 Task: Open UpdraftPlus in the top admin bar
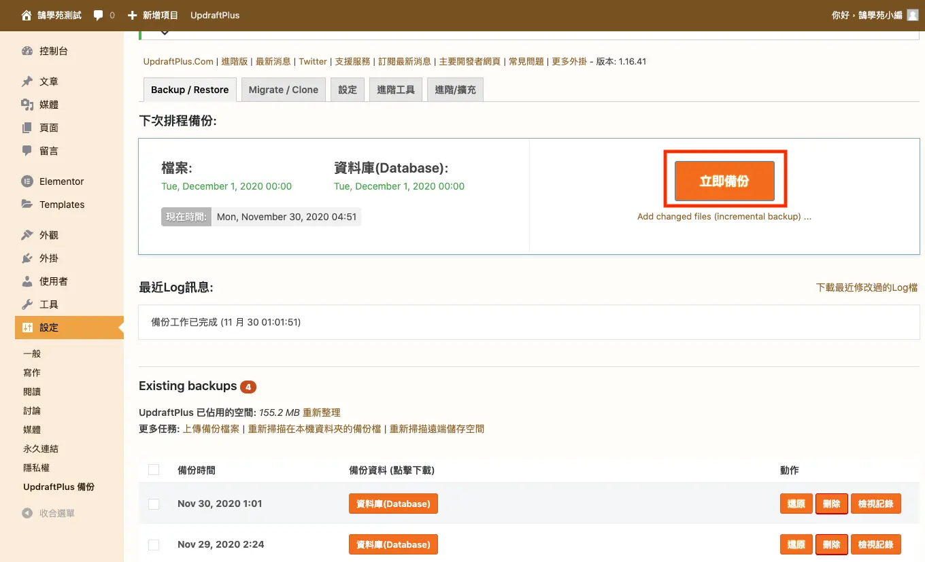tap(215, 15)
